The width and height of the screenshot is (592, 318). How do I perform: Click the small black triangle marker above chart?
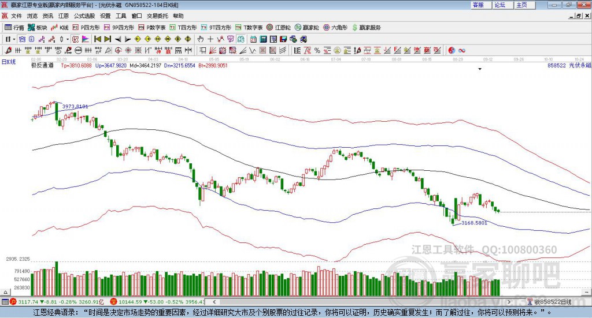pyautogui.click(x=480, y=69)
